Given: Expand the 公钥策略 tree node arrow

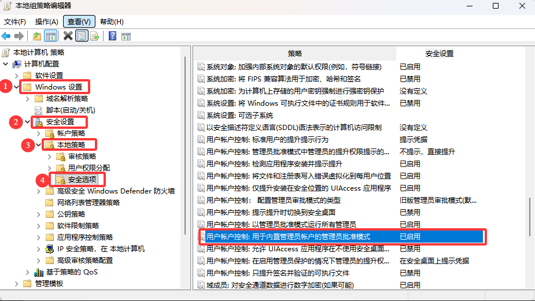Looking at the screenshot, I should pyautogui.click(x=38, y=214).
